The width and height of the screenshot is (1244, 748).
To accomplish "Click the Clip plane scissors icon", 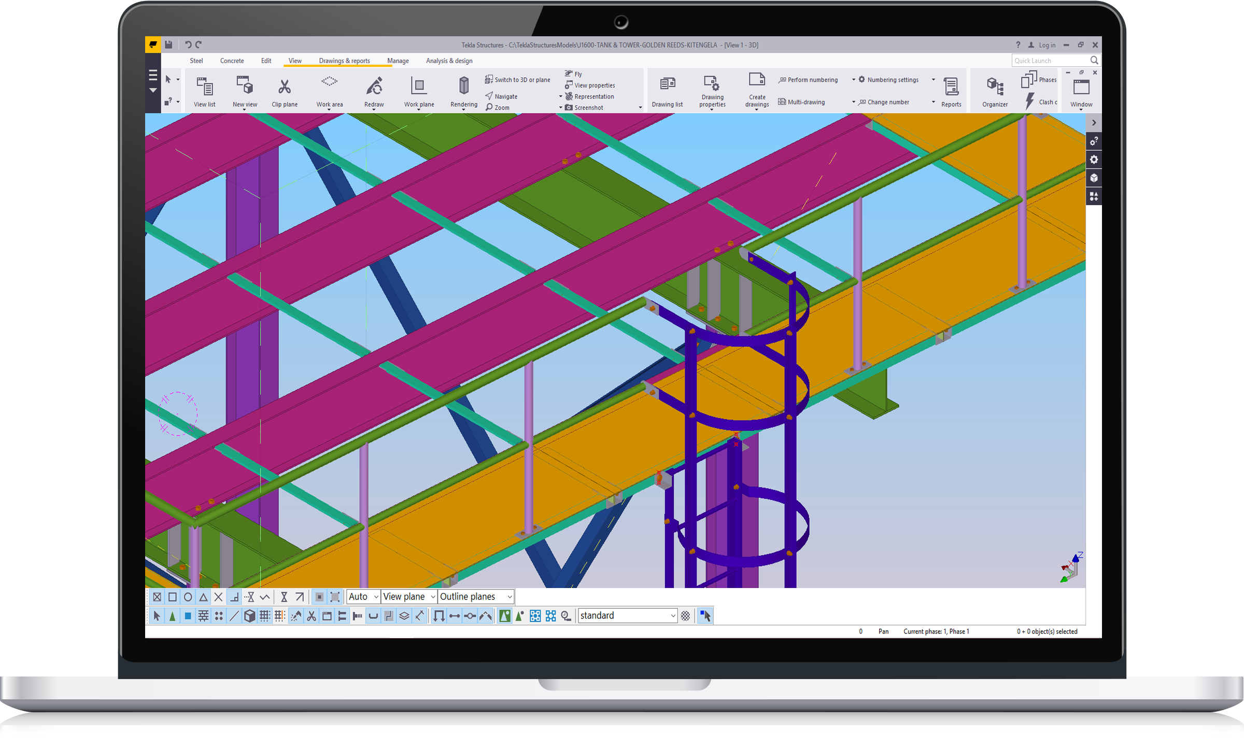I will coord(284,87).
